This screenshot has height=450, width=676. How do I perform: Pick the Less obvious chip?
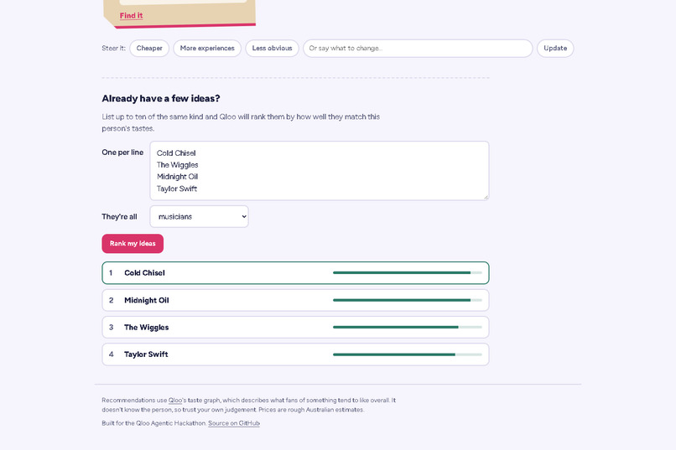pos(272,49)
